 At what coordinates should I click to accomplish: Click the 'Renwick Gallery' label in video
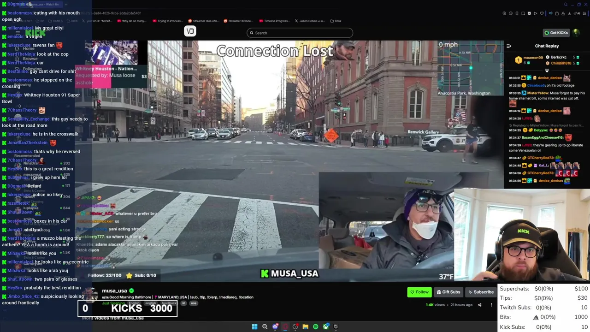tap(423, 132)
